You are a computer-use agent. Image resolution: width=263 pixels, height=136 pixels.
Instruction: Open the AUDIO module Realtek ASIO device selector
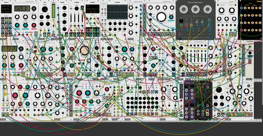click(93, 9)
